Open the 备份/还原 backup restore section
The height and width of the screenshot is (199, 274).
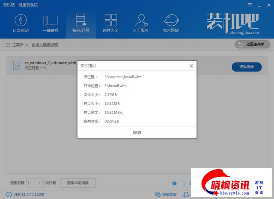tap(81, 23)
